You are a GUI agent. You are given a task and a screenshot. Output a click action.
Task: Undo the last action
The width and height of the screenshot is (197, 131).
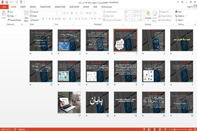11,2
